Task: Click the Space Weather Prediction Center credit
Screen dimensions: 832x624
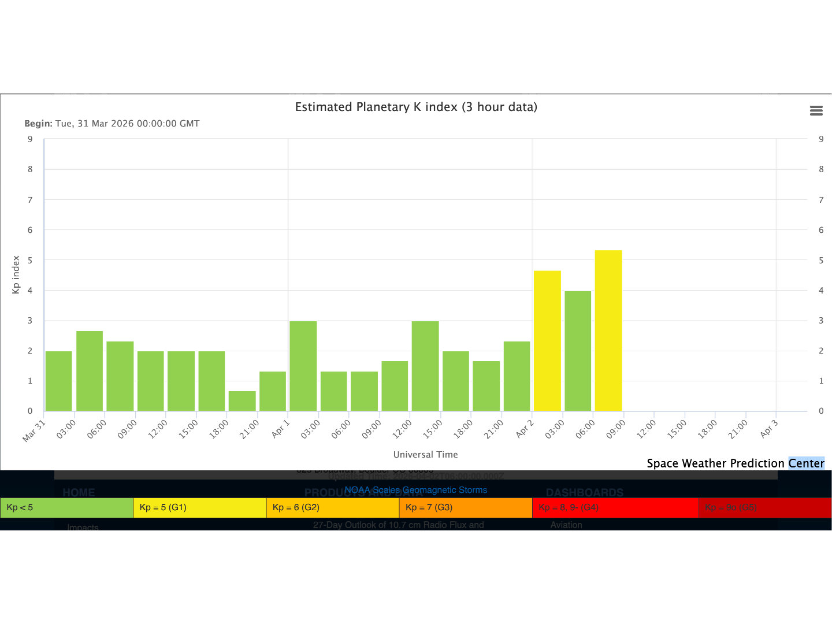Action: 735,463
